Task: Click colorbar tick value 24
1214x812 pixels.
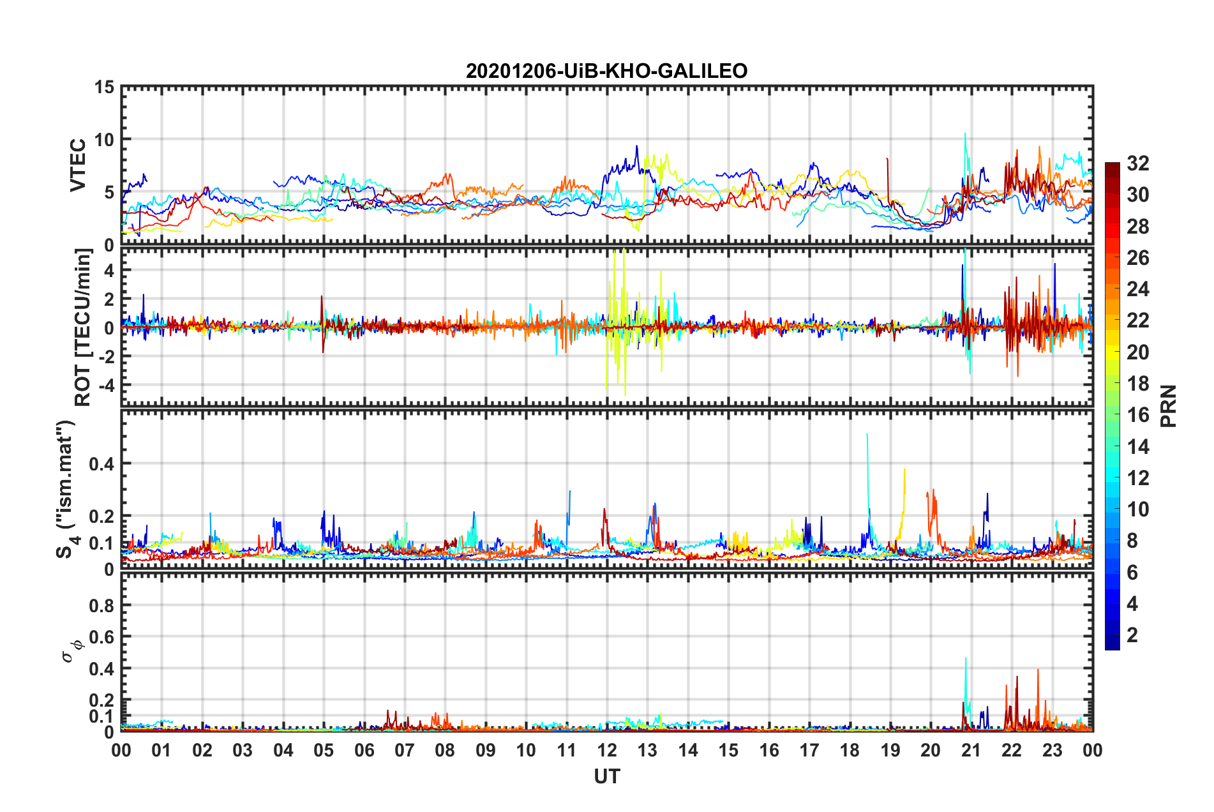Action: tap(1137, 289)
